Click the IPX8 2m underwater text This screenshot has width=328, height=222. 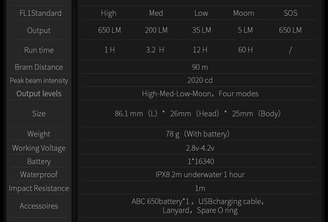pos(200,175)
